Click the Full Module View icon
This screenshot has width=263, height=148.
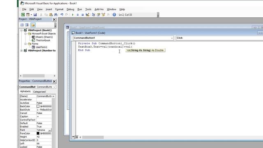pyautogui.click(x=77, y=137)
